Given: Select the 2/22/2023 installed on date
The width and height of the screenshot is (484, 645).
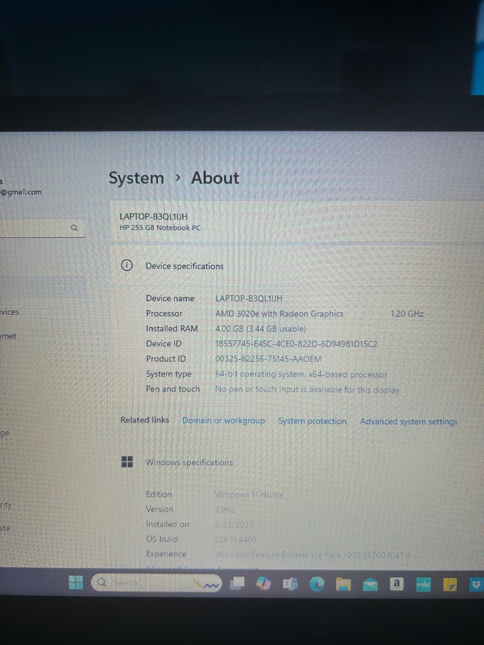Looking at the screenshot, I should (234, 524).
